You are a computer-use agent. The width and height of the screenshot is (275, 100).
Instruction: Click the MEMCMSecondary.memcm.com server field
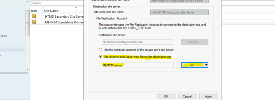point(138,42)
